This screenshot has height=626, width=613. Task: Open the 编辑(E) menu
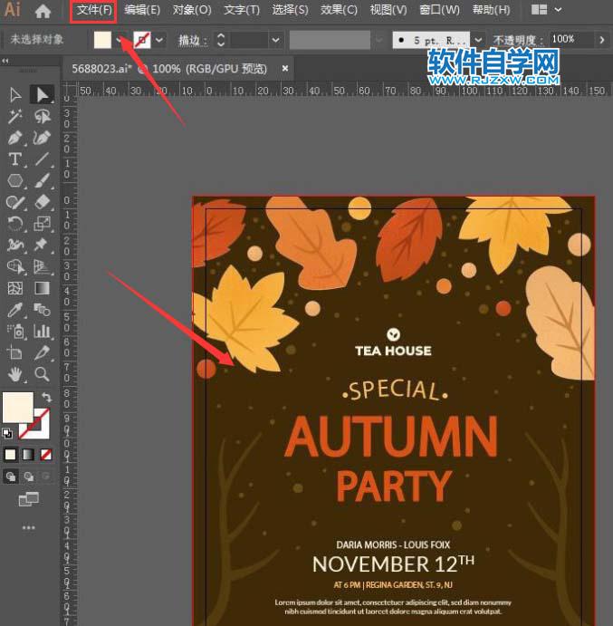pyautogui.click(x=141, y=10)
